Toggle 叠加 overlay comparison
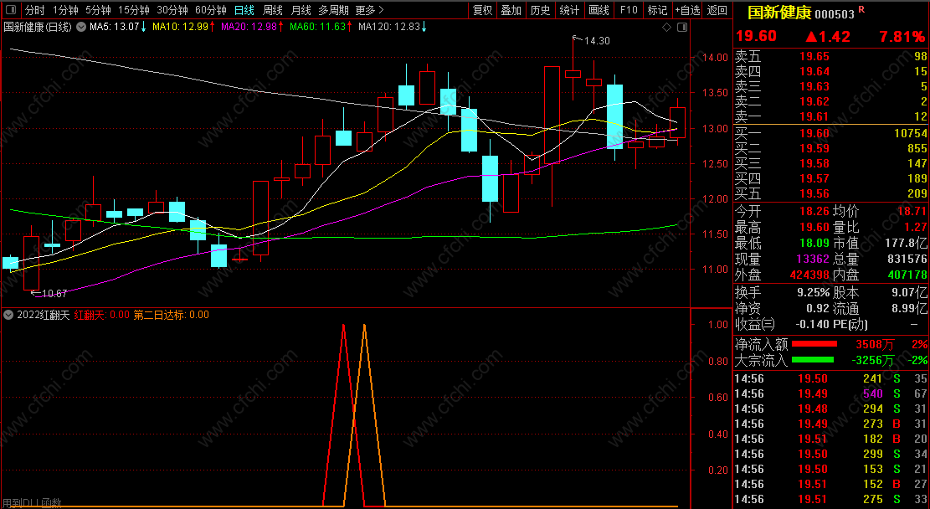Viewport: 930px width, 509px height. 511,10
